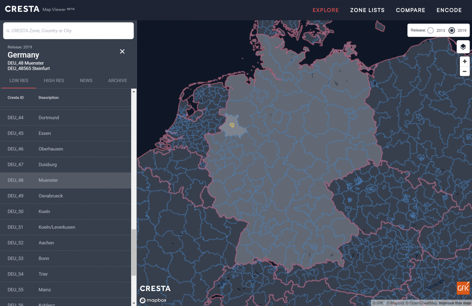Zoom out using the minus control
472x306 pixels.
pyautogui.click(x=465, y=71)
